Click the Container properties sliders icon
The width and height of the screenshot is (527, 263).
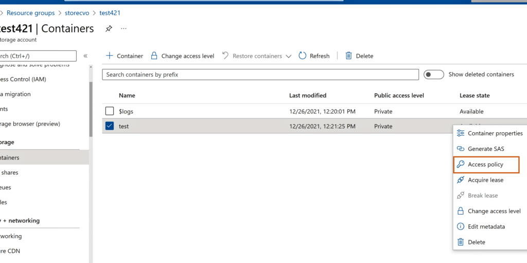coord(461,133)
